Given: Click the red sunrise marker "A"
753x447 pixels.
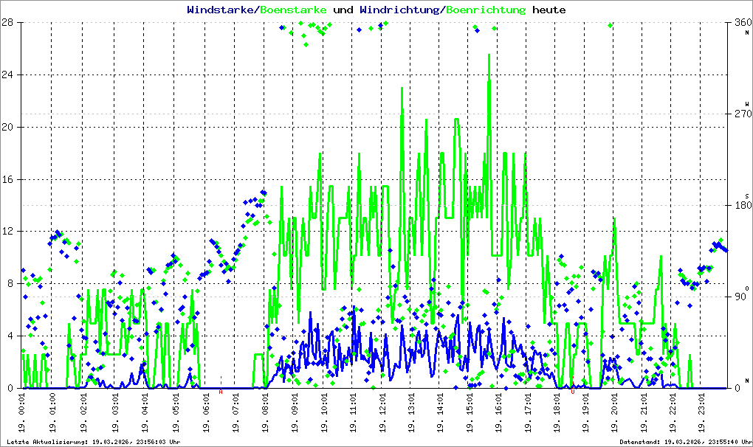Looking at the screenshot, I should (x=221, y=392).
